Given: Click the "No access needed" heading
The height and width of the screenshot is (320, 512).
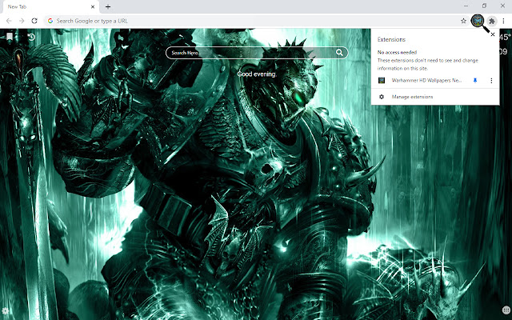Looking at the screenshot, I should 397,52.
